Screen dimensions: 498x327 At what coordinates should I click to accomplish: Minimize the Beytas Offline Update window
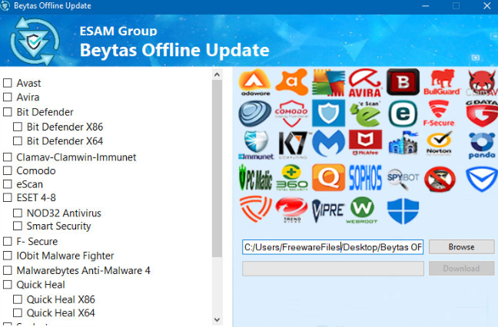coord(426,5)
